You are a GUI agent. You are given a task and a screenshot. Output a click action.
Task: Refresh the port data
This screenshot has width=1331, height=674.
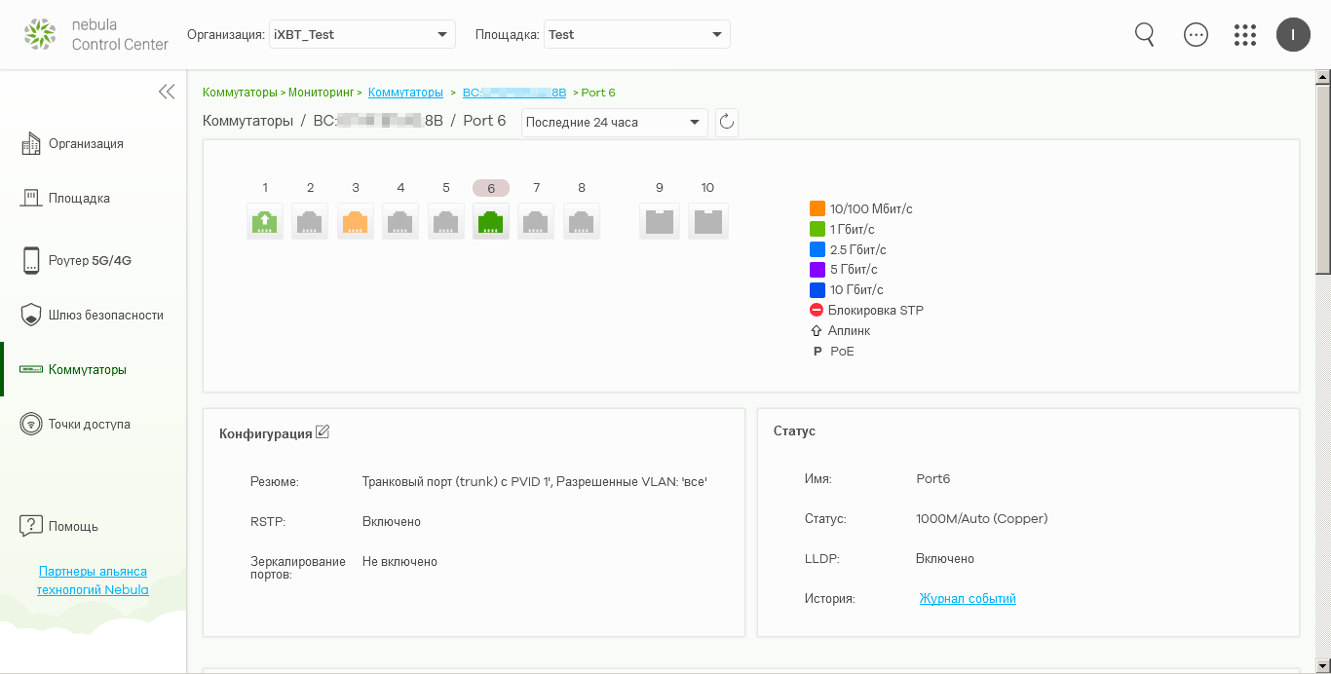click(x=726, y=122)
